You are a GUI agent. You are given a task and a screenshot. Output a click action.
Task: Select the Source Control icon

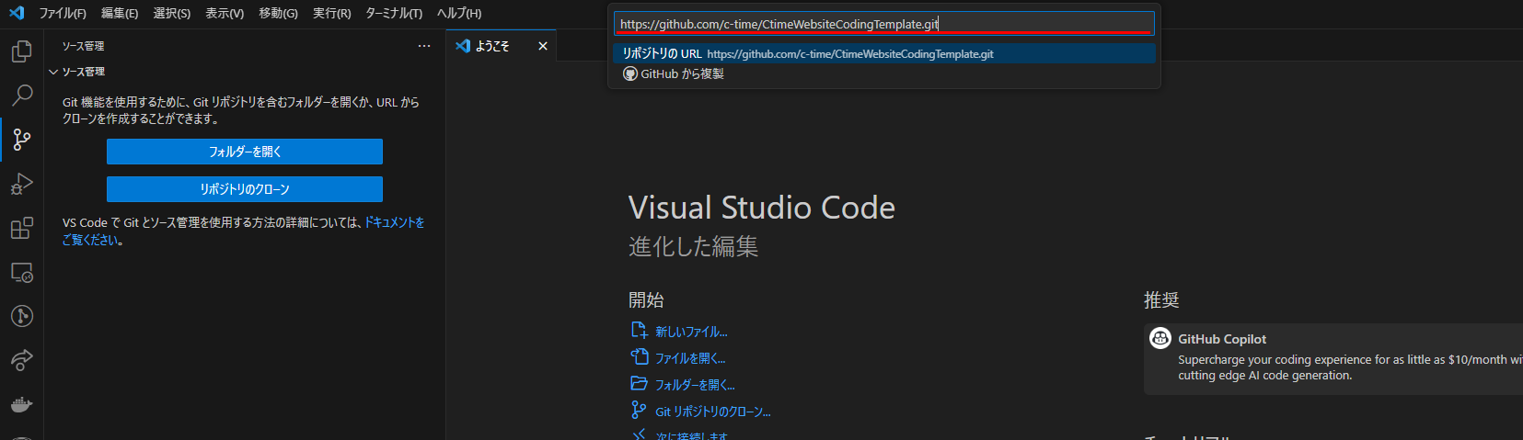pyautogui.click(x=22, y=140)
